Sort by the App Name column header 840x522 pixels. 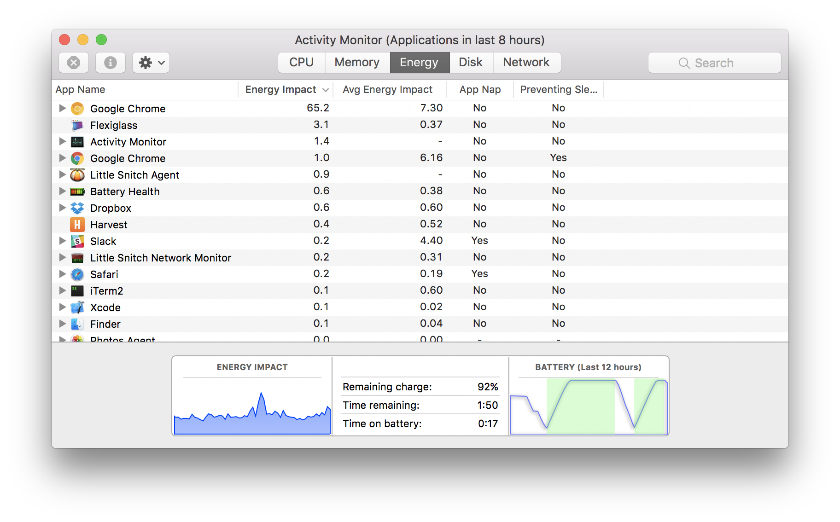145,90
